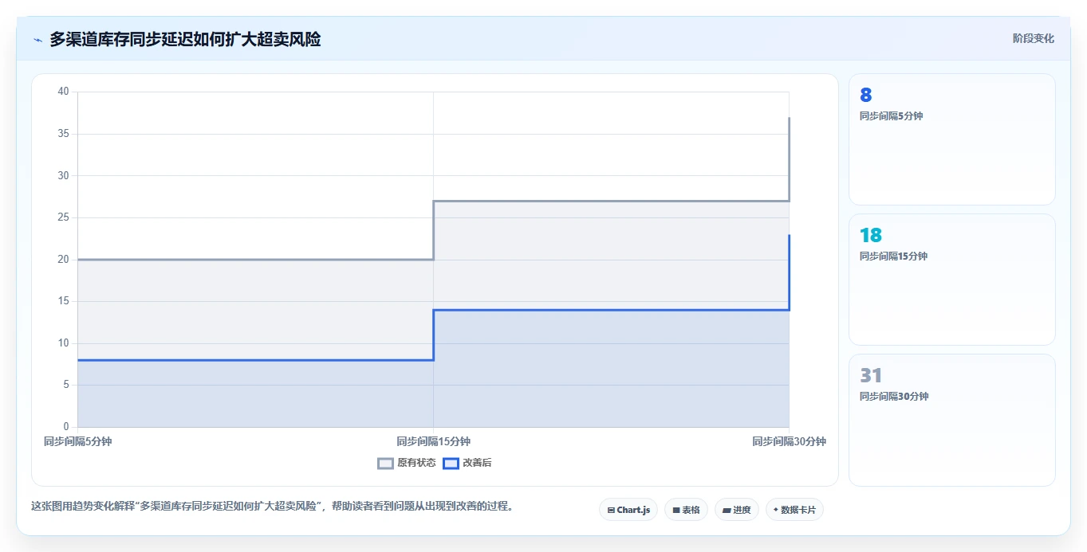Click y-axis tick label 5
The image size is (1087, 552).
67,385
